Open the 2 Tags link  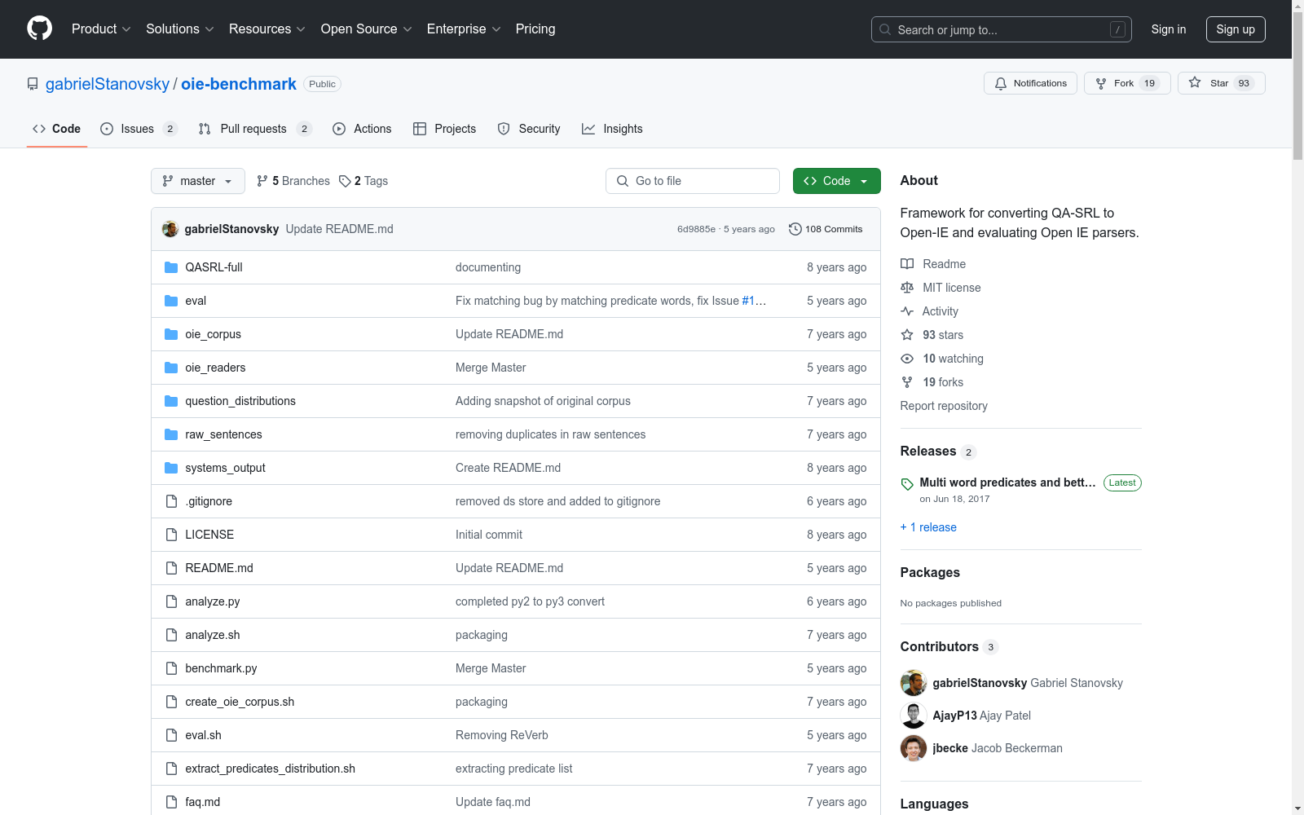363,181
